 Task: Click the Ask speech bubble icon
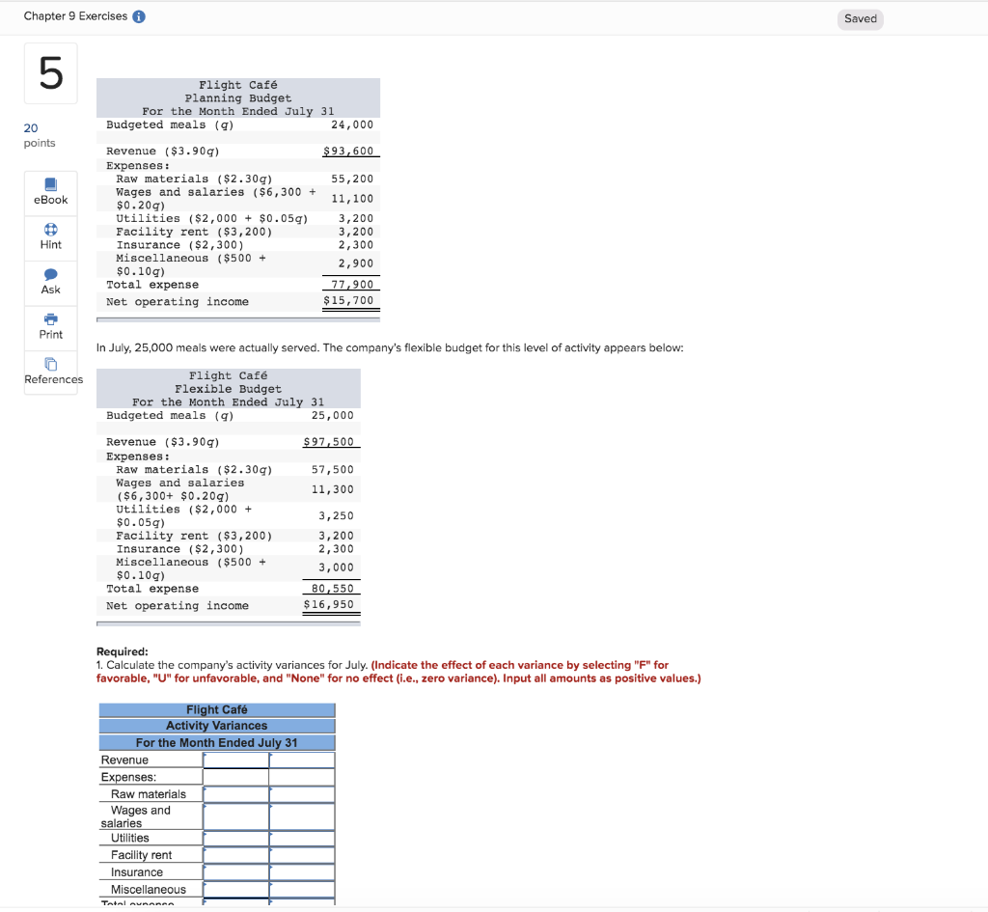(50, 274)
